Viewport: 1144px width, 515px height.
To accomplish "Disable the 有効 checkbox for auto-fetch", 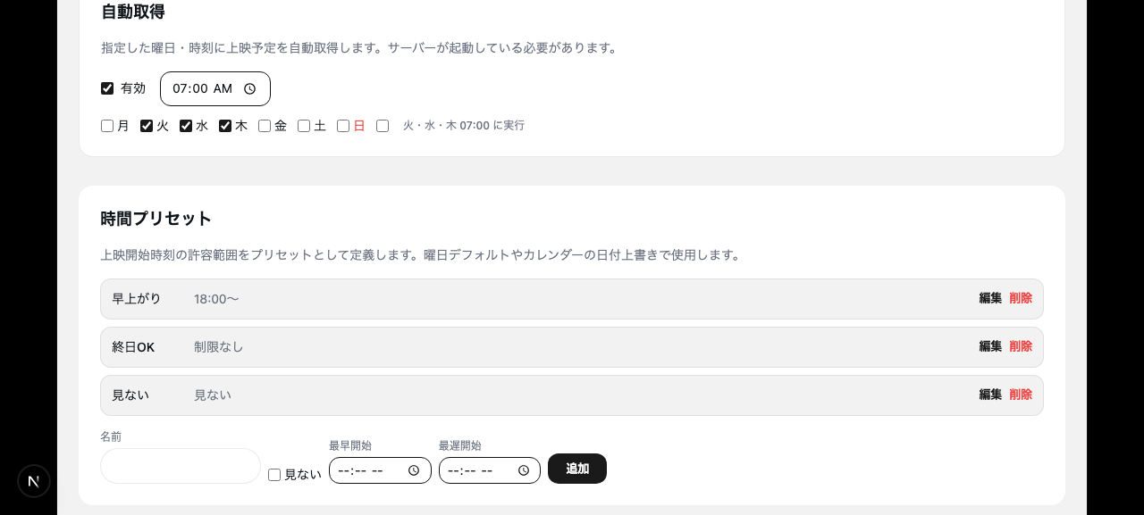I will point(106,88).
